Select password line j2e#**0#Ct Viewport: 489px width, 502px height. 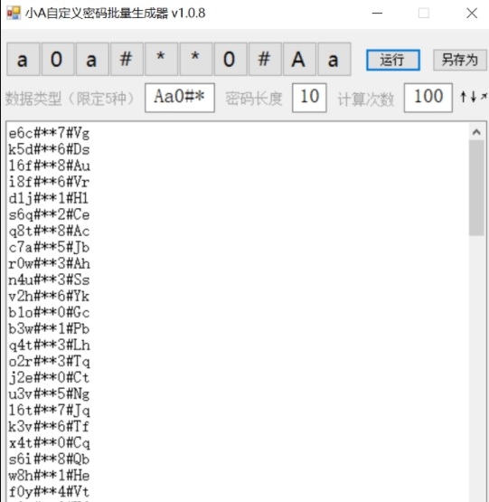(49, 378)
